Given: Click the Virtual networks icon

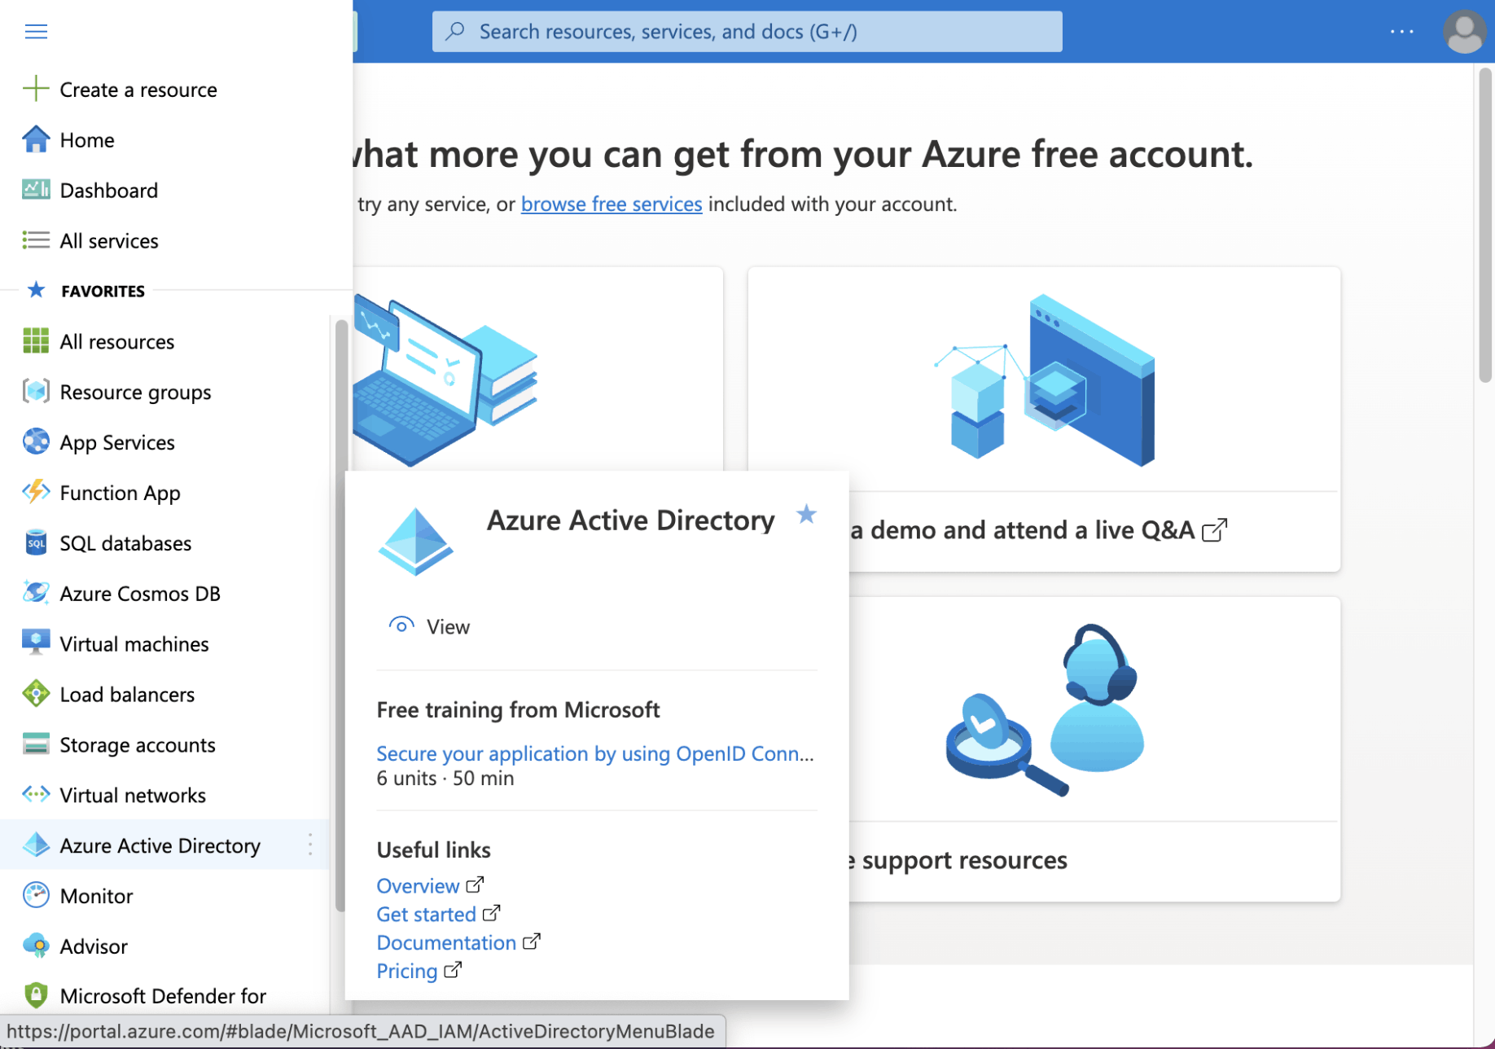Looking at the screenshot, I should tap(36, 795).
